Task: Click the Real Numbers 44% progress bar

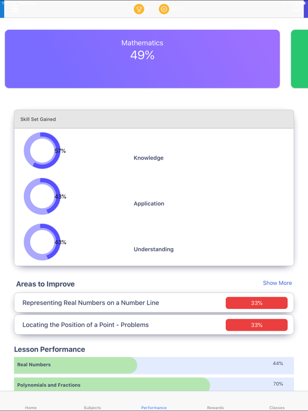Action: click(x=154, y=364)
